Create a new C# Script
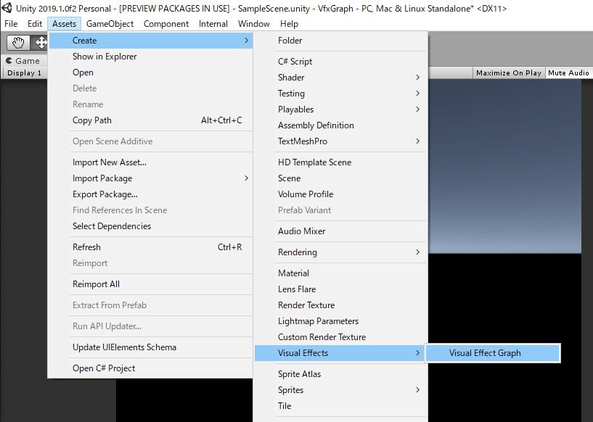The width and height of the screenshot is (593, 422). coord(341,61)
